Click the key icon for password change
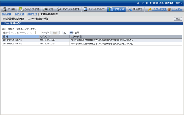Screen dimensions: 184x115 coord(149,9)
